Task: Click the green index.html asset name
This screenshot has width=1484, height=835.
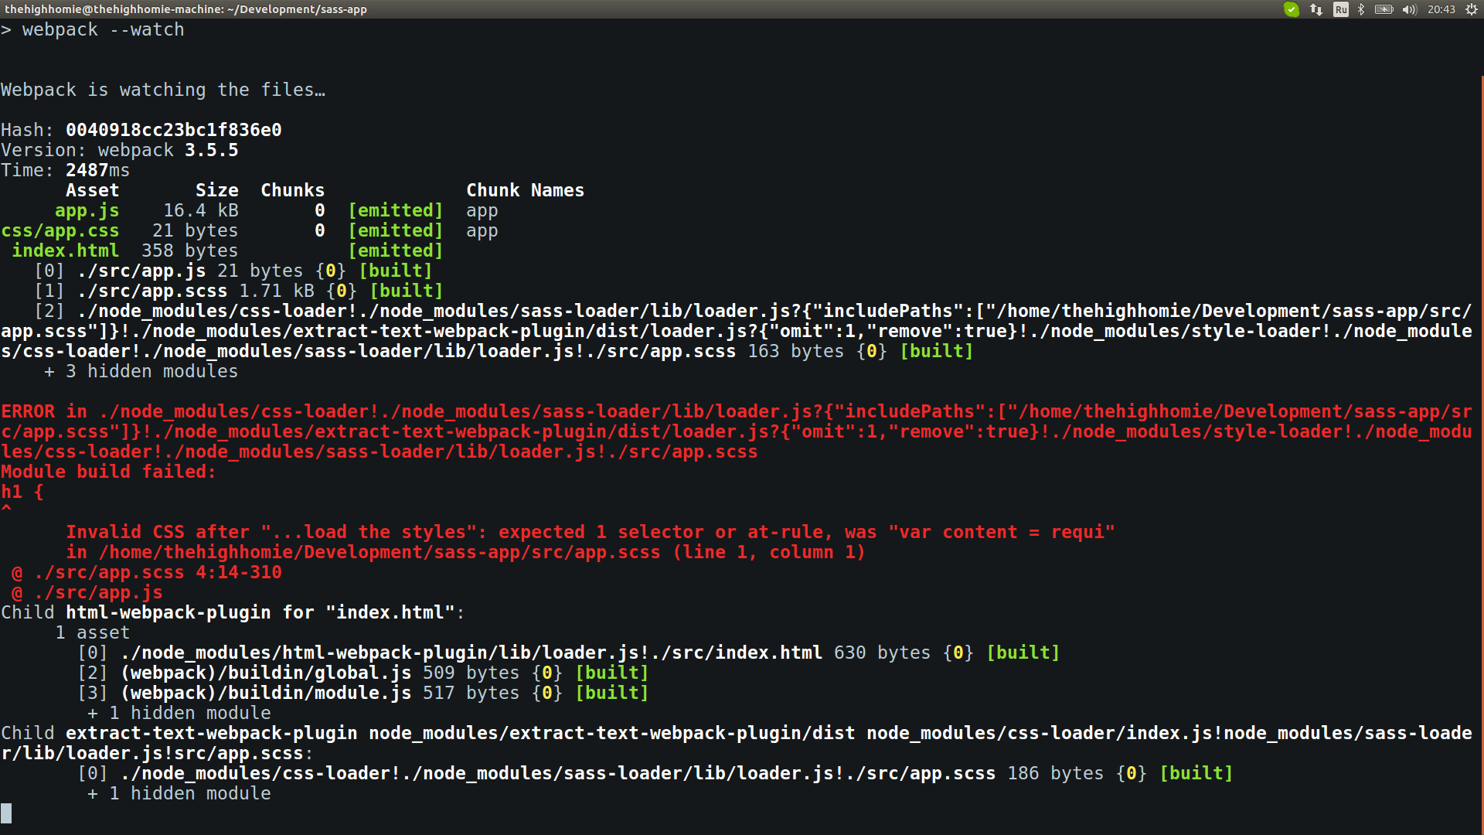Action: coord(66,250)
